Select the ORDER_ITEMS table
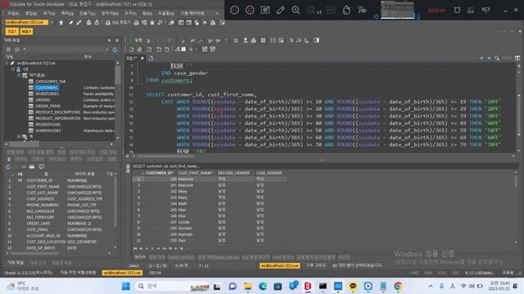The image size is (524, 294). pos(48,106)
